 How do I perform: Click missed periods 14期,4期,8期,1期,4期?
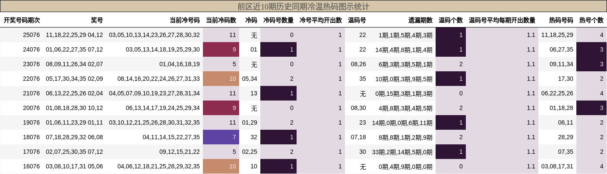coord(404,50)
